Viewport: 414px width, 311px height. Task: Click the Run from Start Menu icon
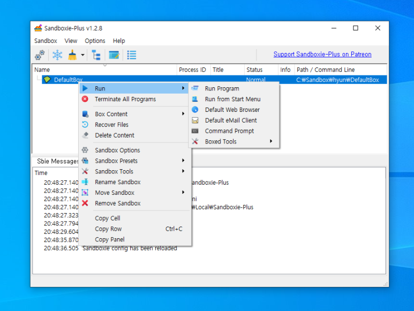(195, 99)
